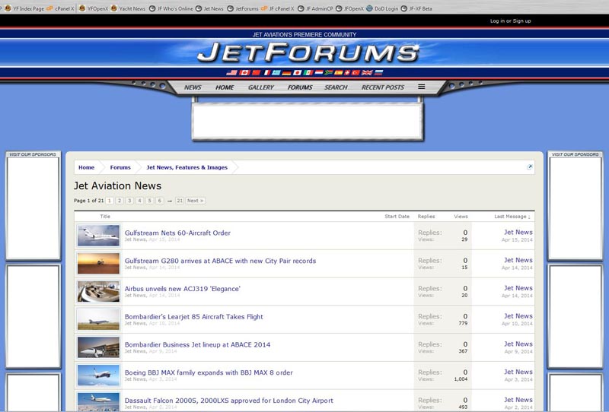Open SEARCH in navigation bar

click(x=336, y=87)
